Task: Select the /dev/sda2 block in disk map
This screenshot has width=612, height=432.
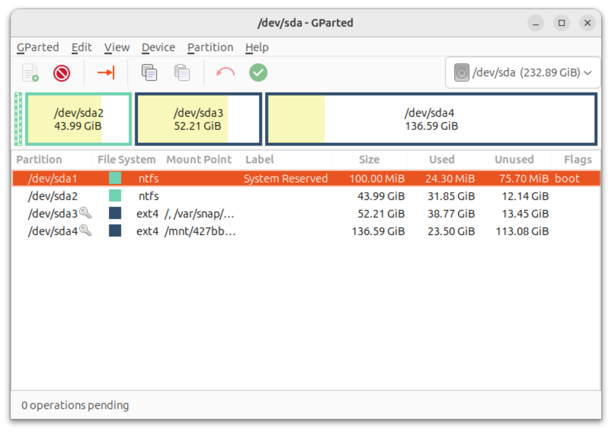Action: [79, 119]
